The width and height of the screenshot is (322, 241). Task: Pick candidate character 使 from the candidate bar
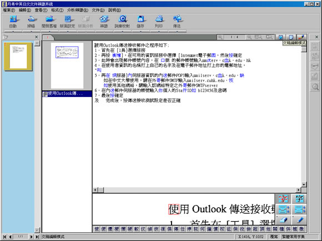(x=97, y=229)
